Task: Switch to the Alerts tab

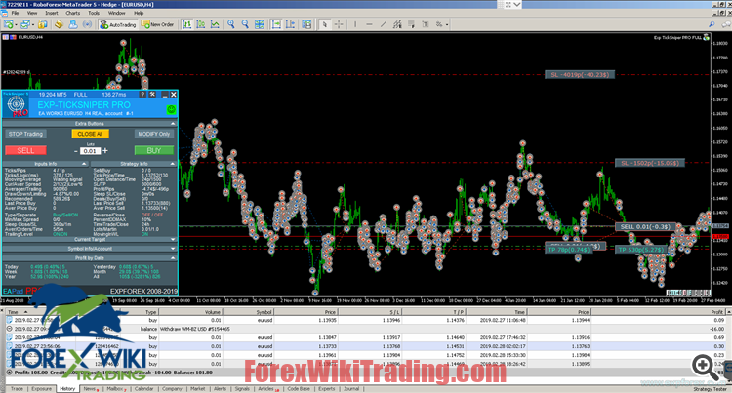Action: point(220,389)
